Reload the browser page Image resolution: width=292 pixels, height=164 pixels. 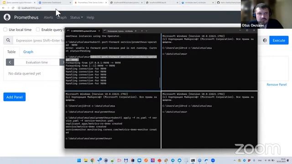(13, 8)
